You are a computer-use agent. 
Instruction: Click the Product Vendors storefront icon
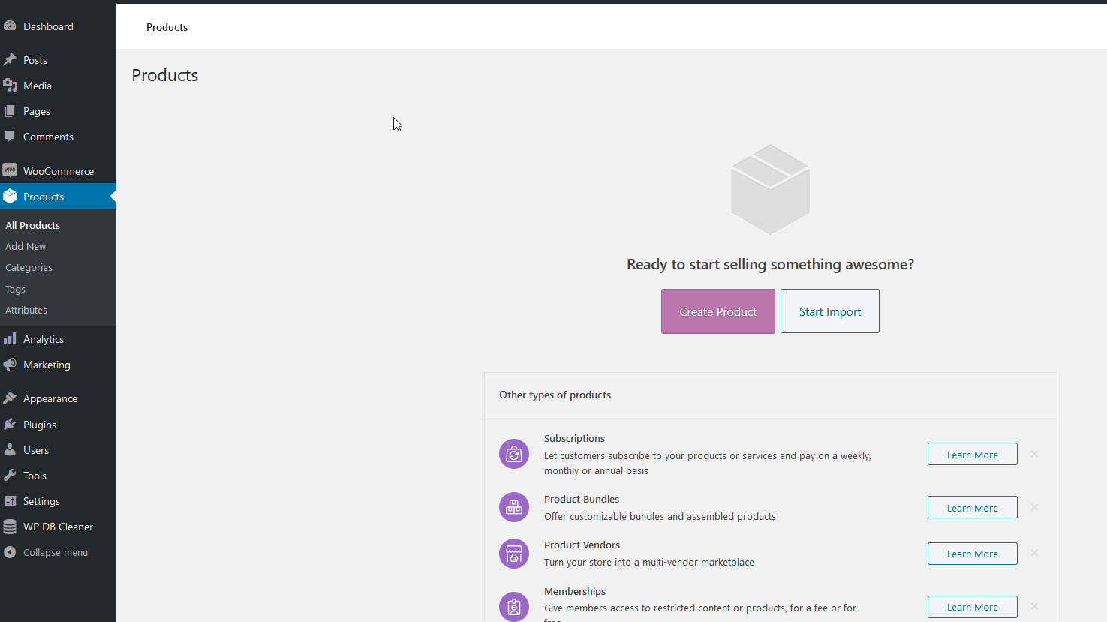(514, 554)
